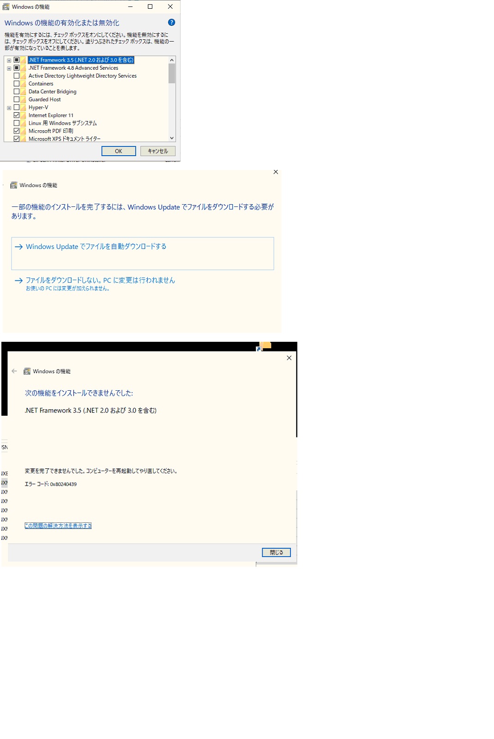Click the Hyper-V folder icon
The width and height of the screenshot is (494, 739).
(x=24, y=108)
